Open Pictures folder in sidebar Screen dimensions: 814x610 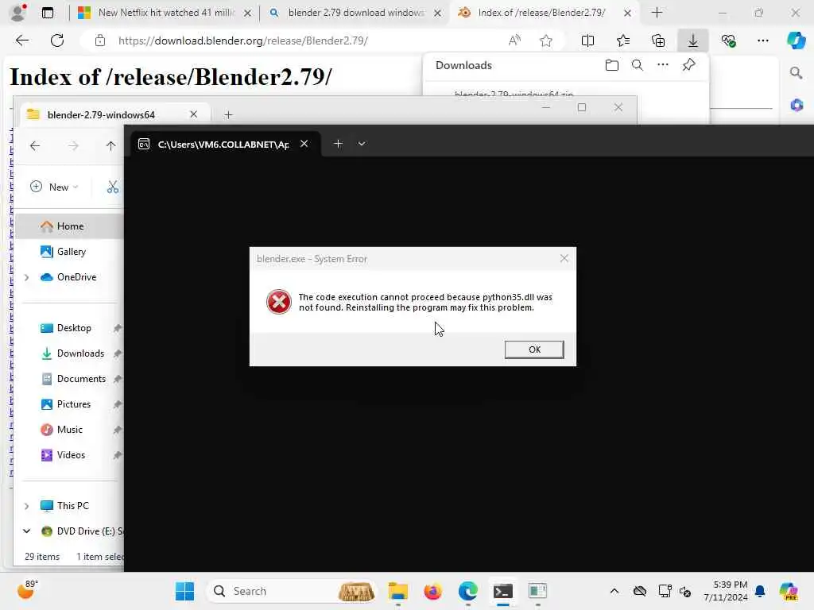pos(73,404)
